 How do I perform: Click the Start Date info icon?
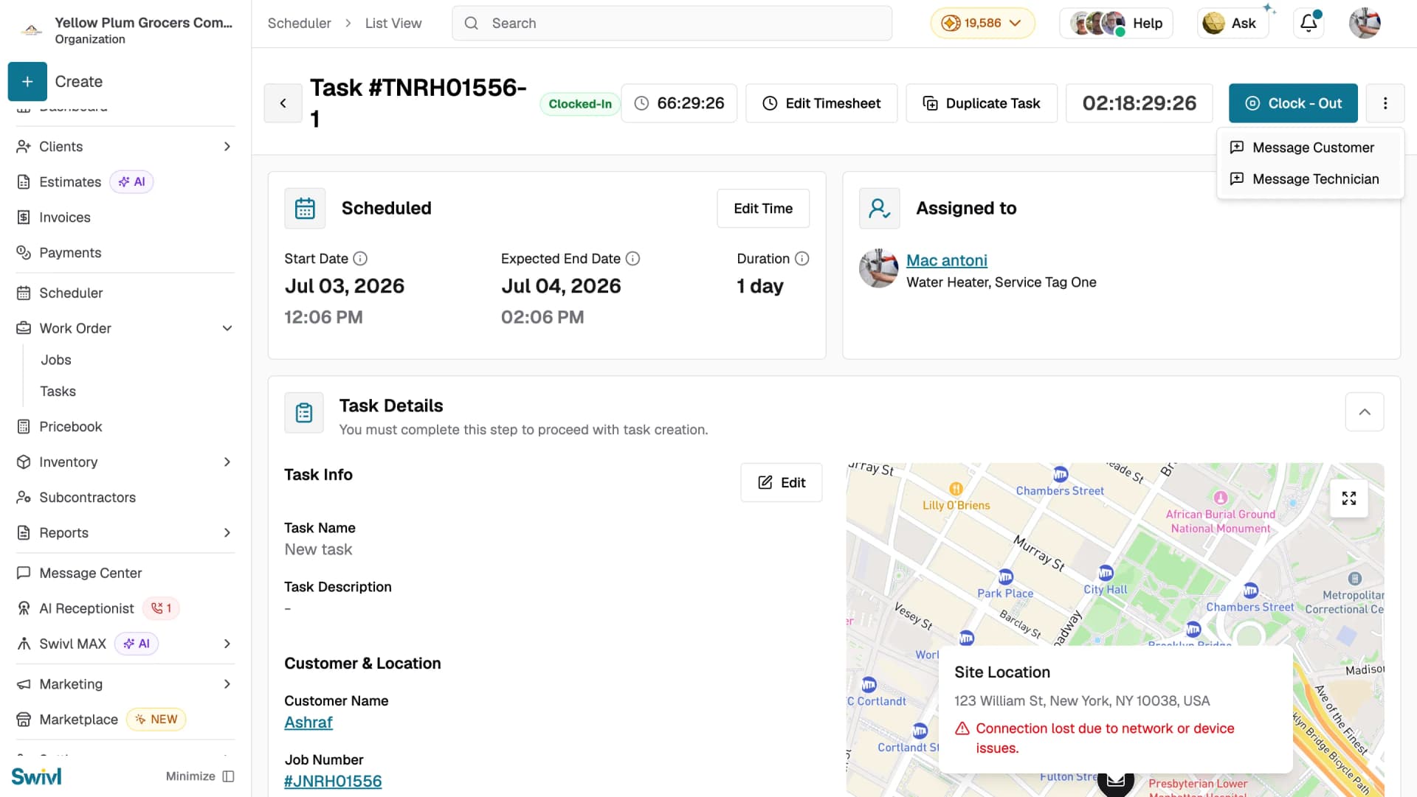360,259
